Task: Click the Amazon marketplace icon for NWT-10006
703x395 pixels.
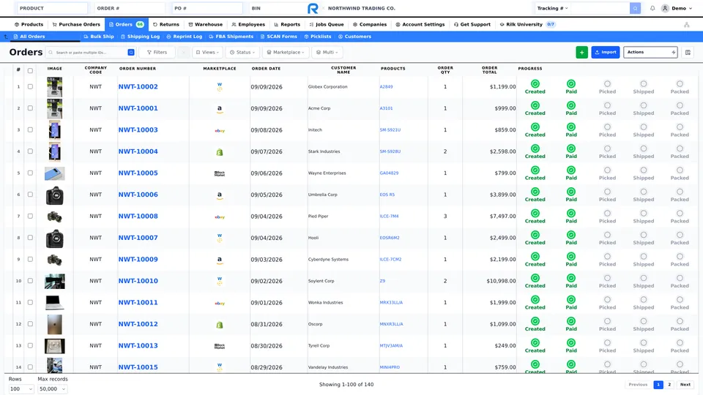Action: click(220, 195)
